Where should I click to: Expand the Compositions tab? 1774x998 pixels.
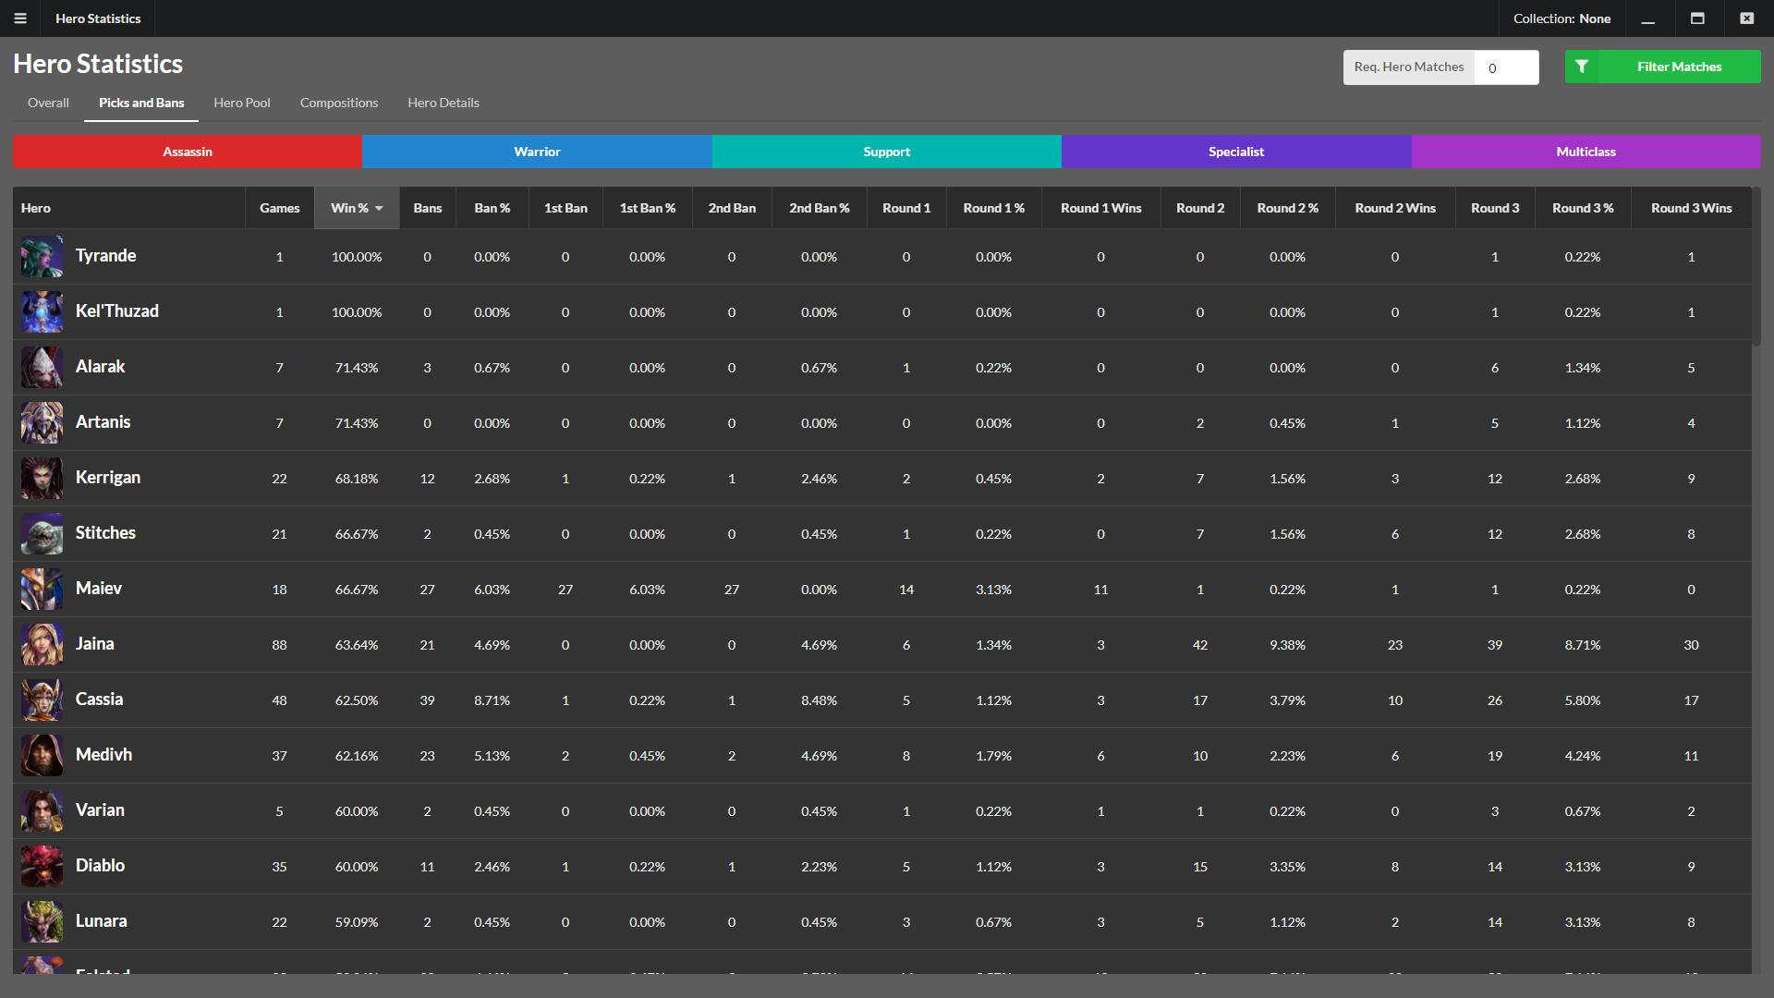coord(339,103)
